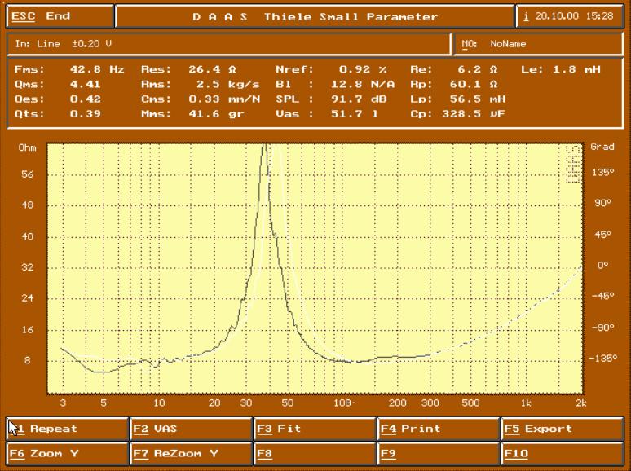Click the 1k frequency axis label
The width and height of the screenshot is (631, 471).
point(527,403)
